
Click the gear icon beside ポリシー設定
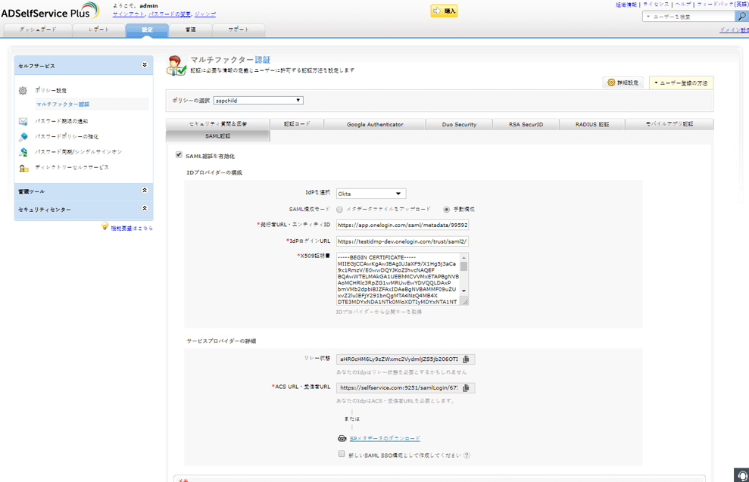(x=23, y=90)
